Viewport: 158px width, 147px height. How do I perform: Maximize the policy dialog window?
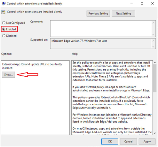coord(142,4)
